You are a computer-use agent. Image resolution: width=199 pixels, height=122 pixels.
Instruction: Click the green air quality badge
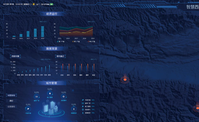(x=51, y=4)
